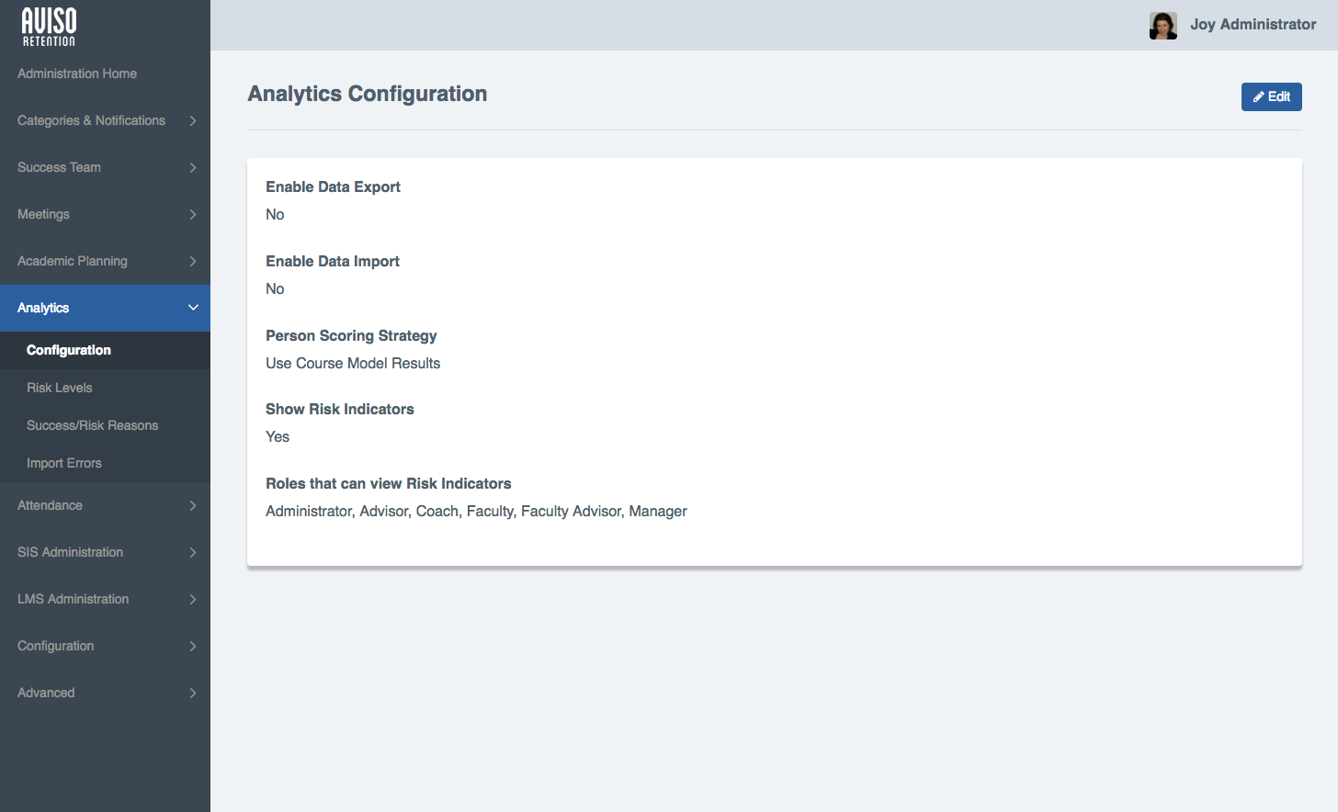Click the No value under Enable Data Export
Image resolution: width=1338 pixels, height=812 pixels.
[x=275, y=214]
